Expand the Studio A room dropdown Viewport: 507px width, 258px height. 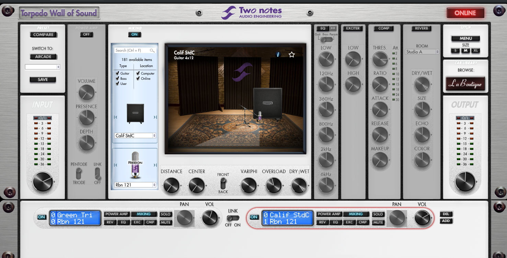point(422,52)
